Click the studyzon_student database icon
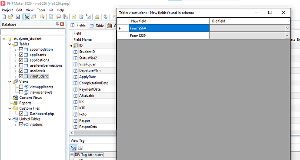Viewport: 300px width, 160px height. pyautogui.click(x=10, y=39)
